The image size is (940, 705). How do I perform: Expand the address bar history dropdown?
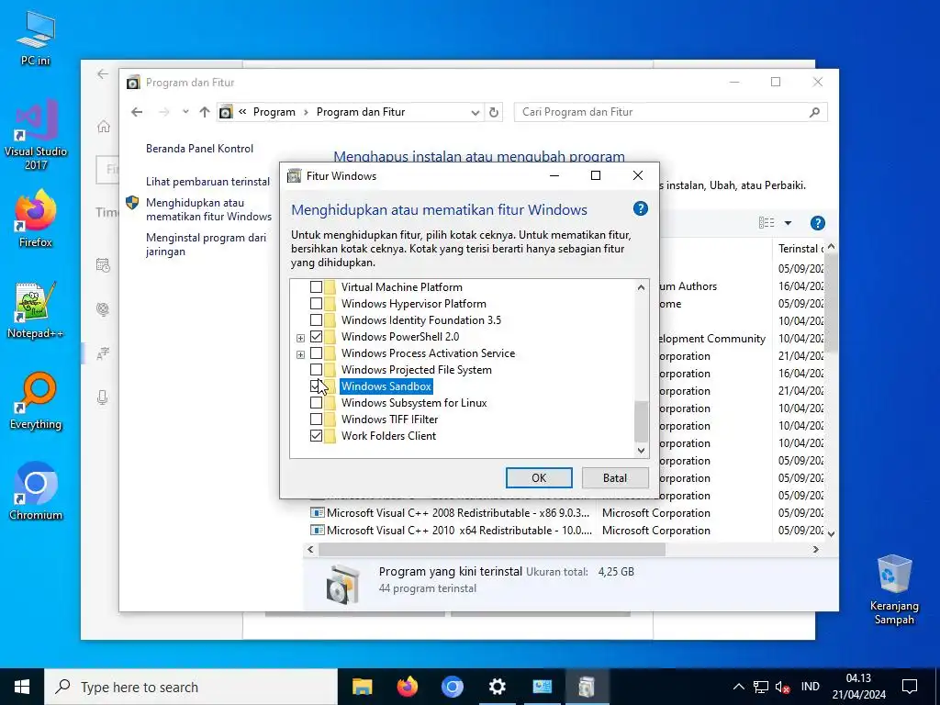(x=475, y=112)
